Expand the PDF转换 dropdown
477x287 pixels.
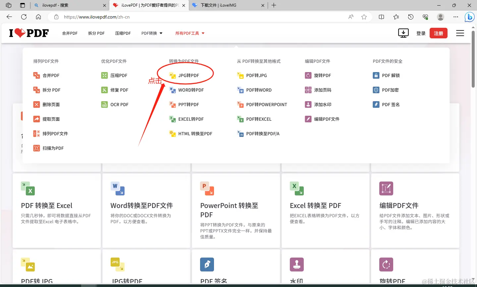[152, 33]
